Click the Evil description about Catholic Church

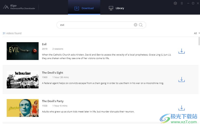click(107, 56)
